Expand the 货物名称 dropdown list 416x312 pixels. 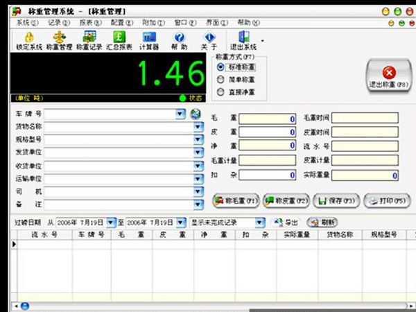pyautogui.click(x=198, y=126)
